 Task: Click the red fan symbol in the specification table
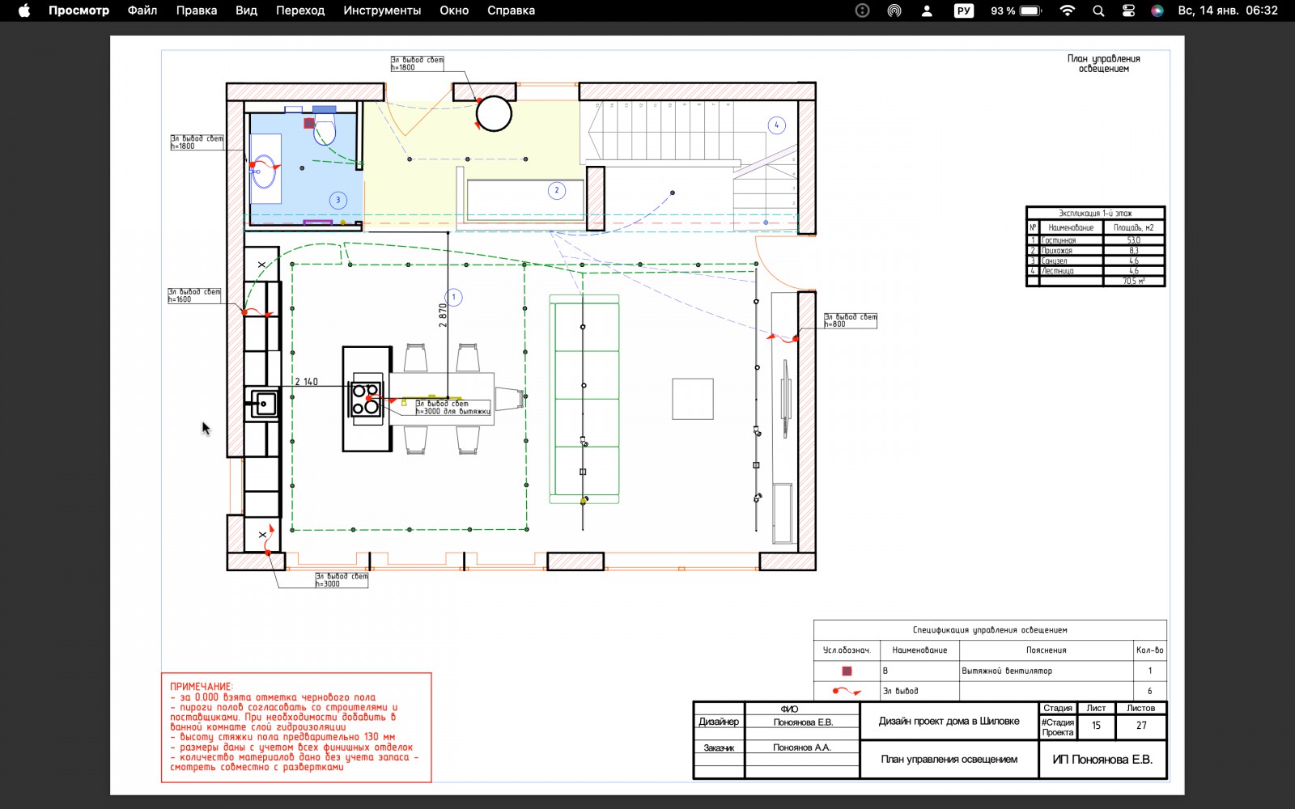(847, 671)
